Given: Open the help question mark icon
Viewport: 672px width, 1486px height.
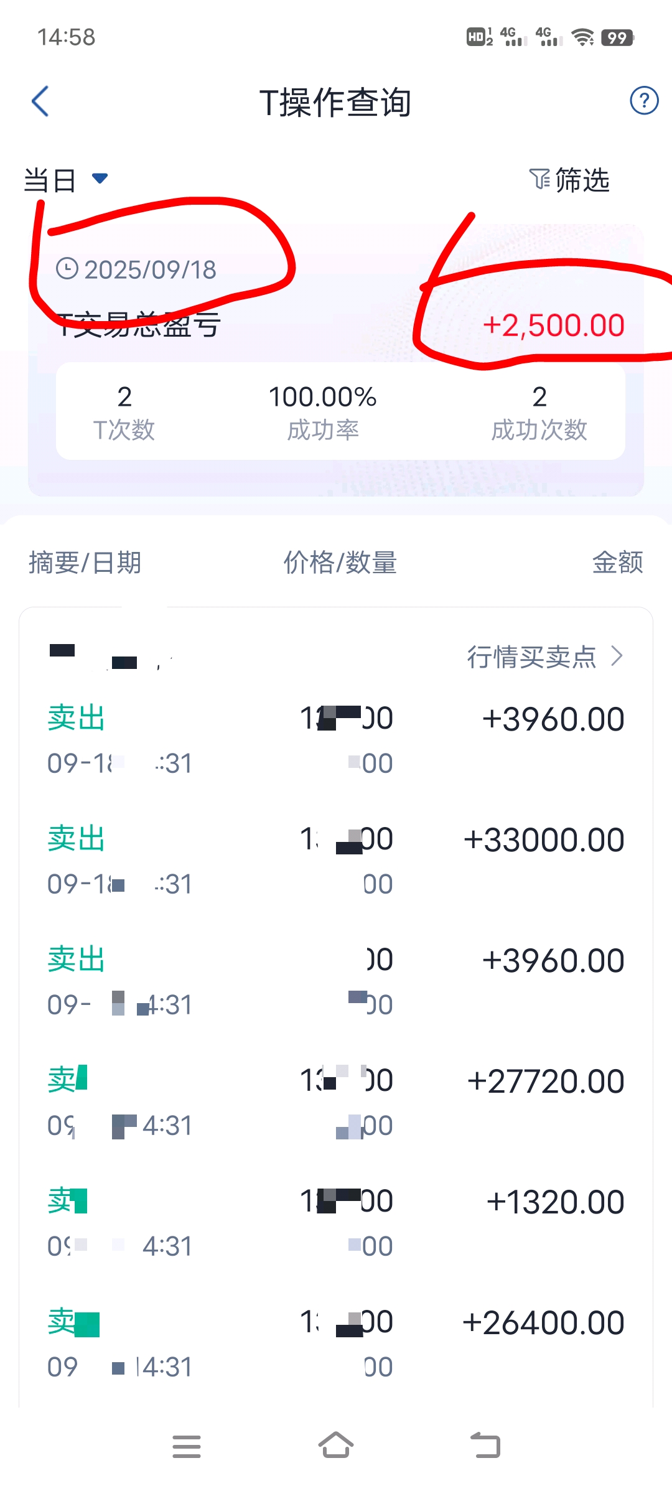Looking at the screenshot, I should 644,100.
